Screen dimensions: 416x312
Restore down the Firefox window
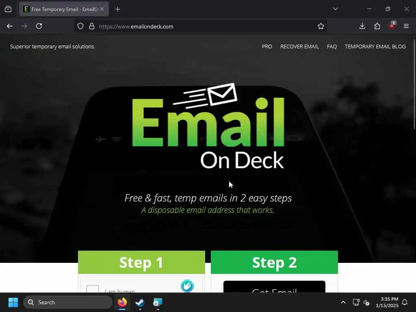point(388,9)
